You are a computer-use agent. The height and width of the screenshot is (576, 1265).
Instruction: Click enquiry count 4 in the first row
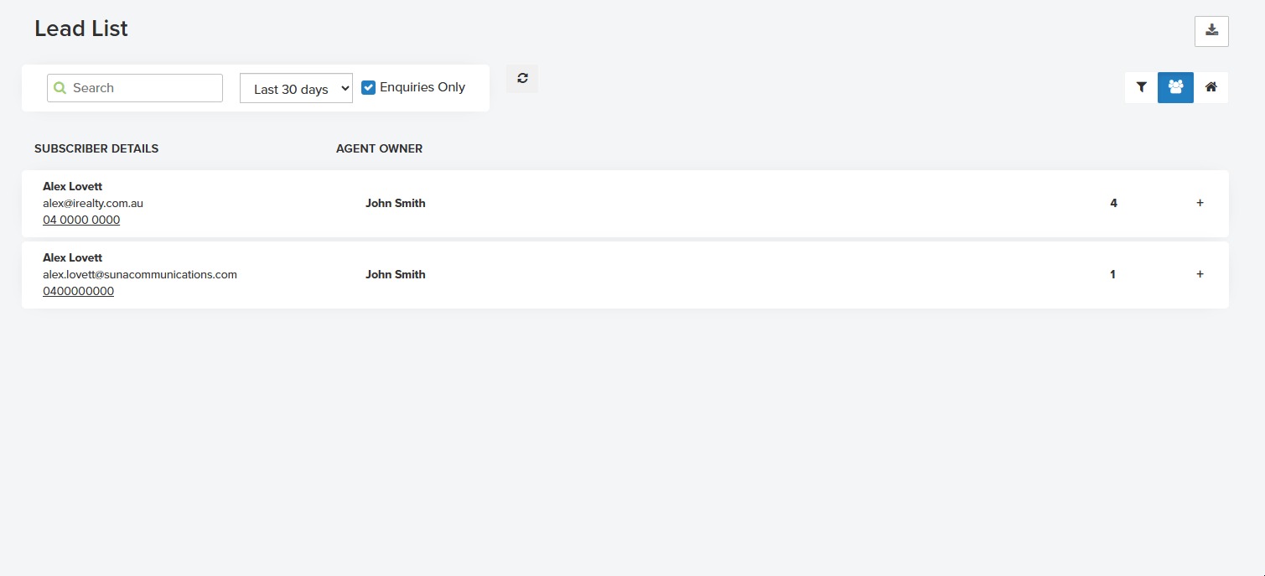(1113, 203)
